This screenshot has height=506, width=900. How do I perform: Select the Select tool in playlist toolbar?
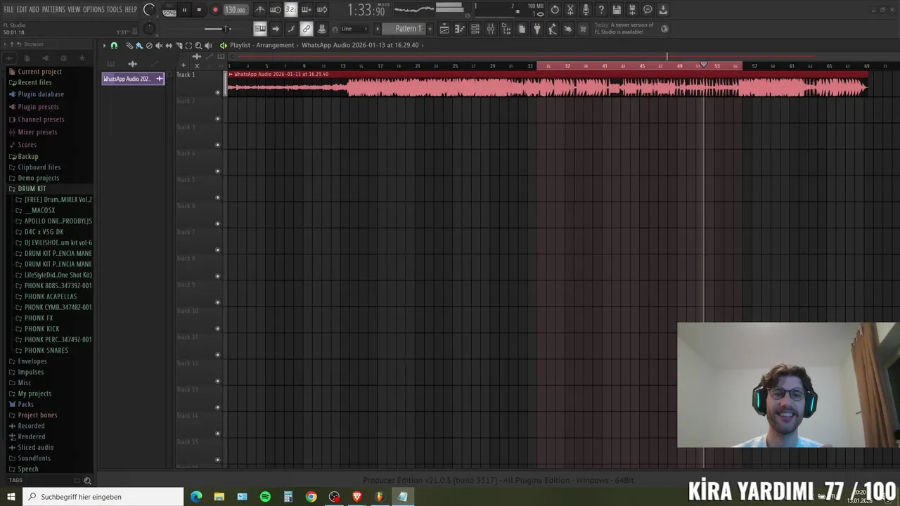point(188,45)
